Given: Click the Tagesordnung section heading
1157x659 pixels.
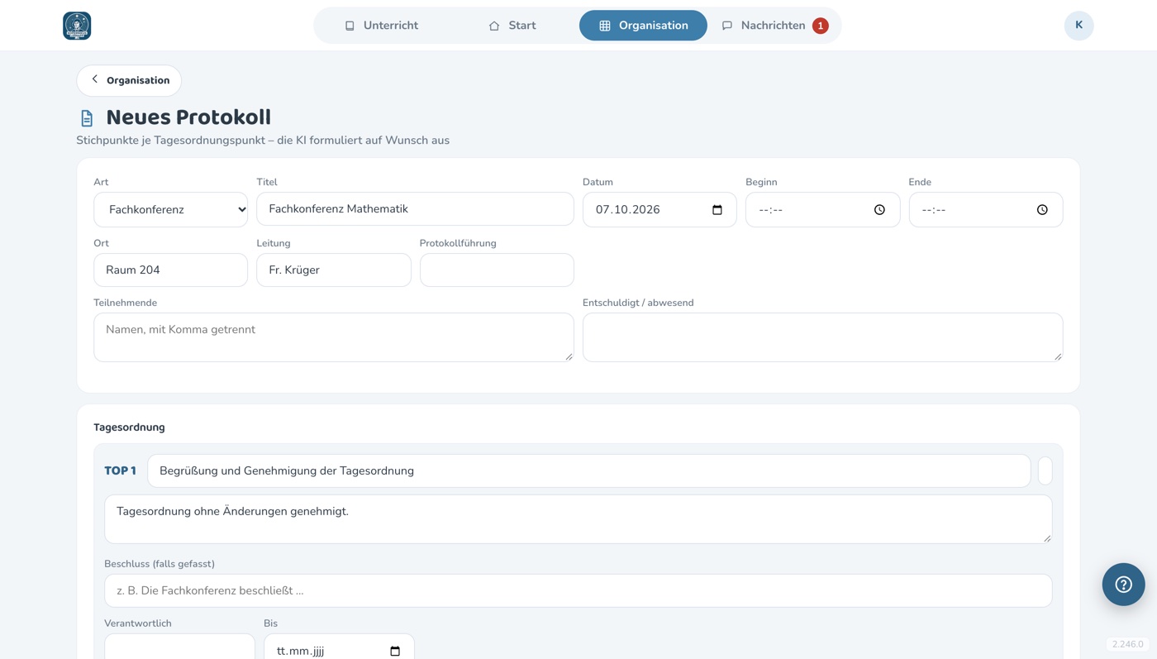Looking at the screenshot, I should (130, 427).
